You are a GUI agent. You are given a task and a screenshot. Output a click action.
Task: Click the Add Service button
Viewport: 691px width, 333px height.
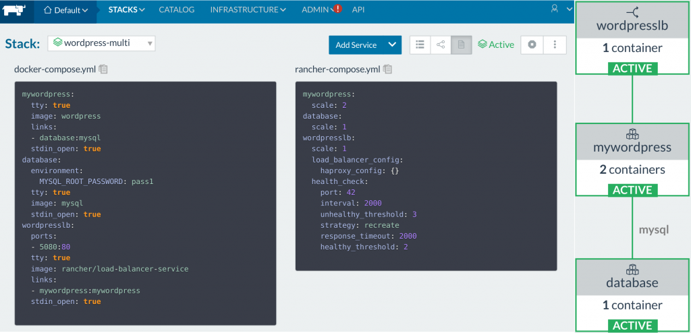pyautogui.click(x=356, y=44)
